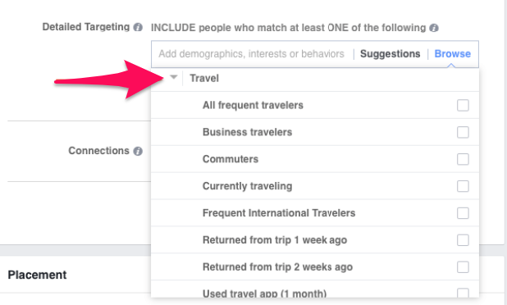Viewport: 507px width, 305px height.
Task: Tick the Currently traveling checkbox
Action: [463, 186]
